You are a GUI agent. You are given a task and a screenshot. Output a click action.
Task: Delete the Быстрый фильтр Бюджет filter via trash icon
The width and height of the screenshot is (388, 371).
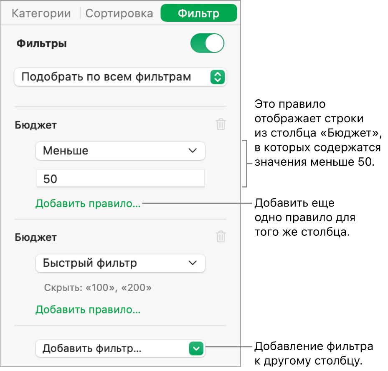(x=221, y=237)
